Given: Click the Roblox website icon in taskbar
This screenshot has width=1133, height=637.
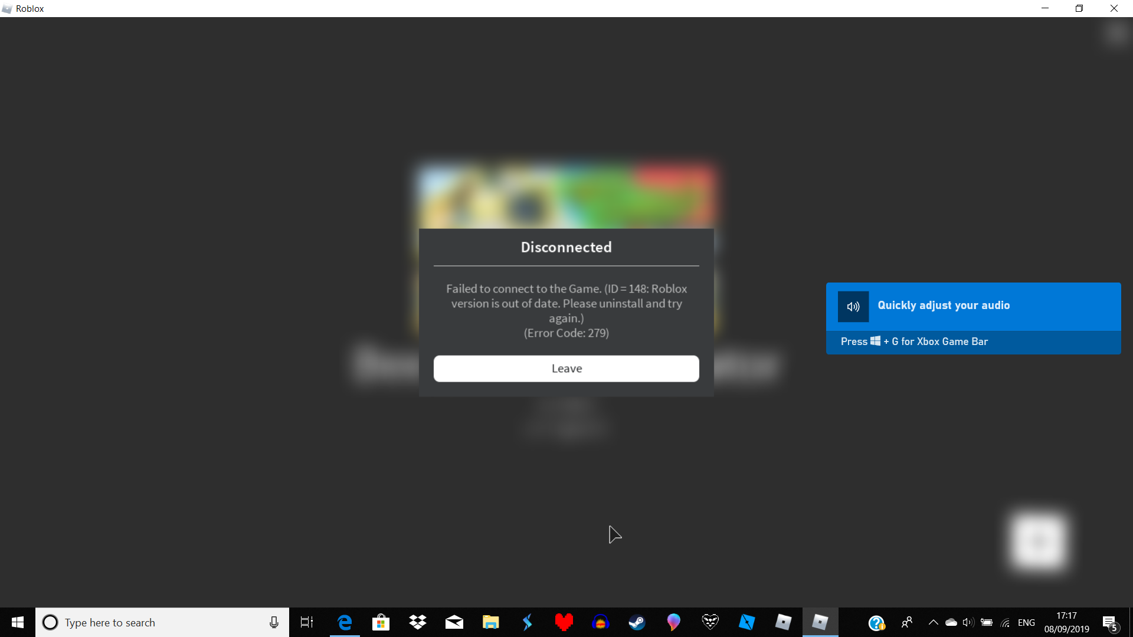Looking at the screenshot, I should tap(783, 622).
